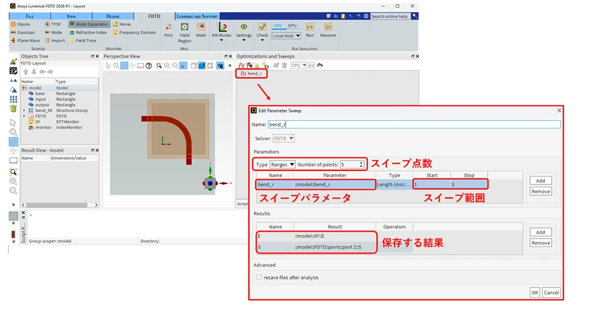Click the Number of points spinner arrows
Screen dimensions: 590x323
(x=361, y=164)
